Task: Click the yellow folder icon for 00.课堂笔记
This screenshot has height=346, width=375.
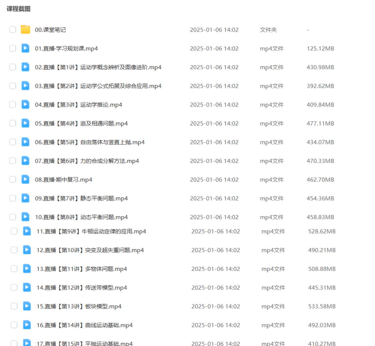Action: 25,30
